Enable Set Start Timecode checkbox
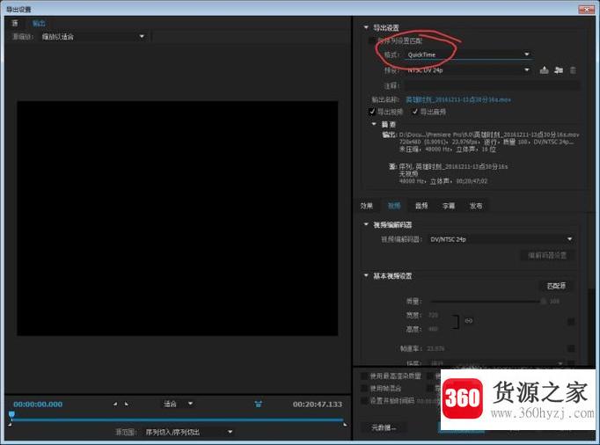Viewport: 600px width, 445px height. (364, 401)
